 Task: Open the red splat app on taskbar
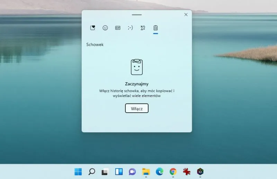pos(187,172)
